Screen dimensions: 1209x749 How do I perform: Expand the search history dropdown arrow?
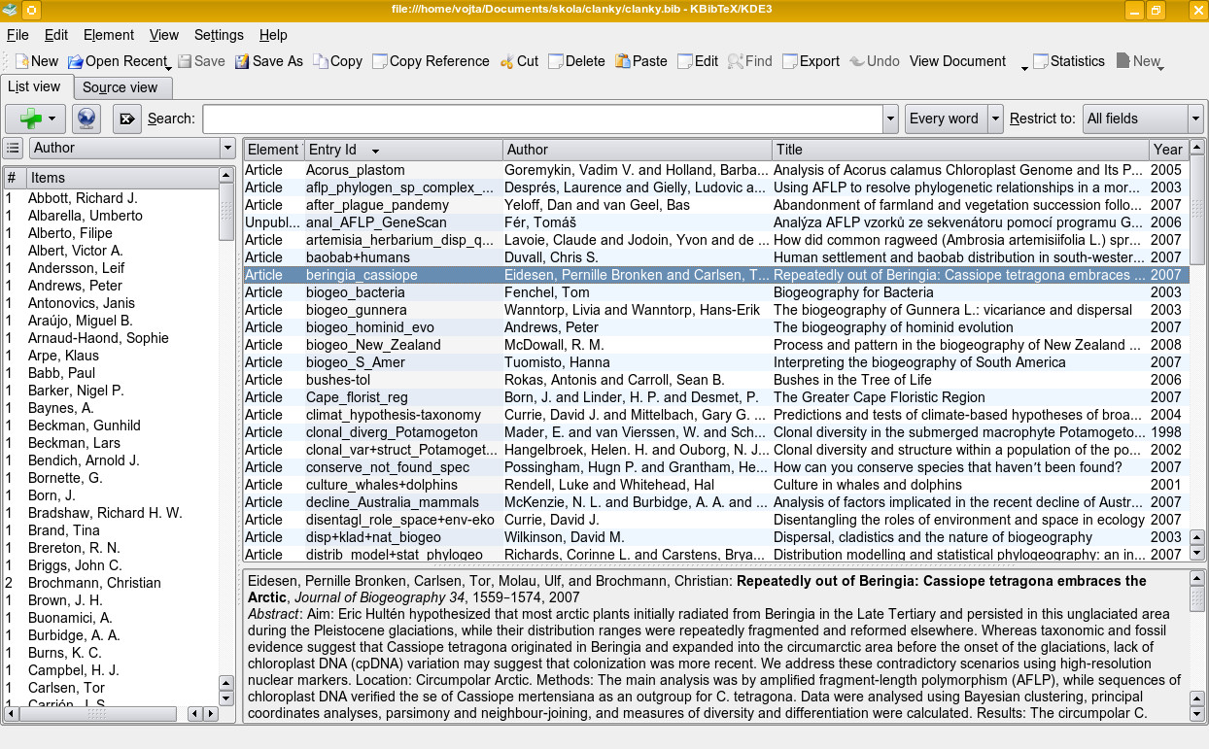tap(890, 119)
